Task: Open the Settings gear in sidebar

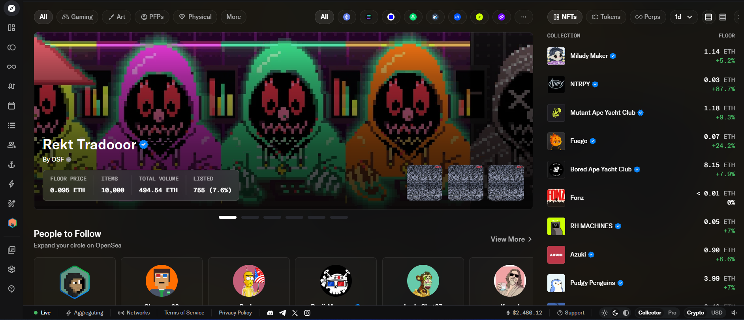Action: (11, 269)
